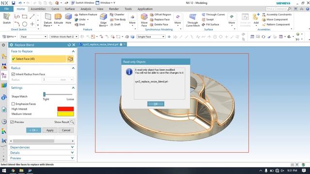The image size is (310, 174).
Task: Click the Shape Match slider handle
Action: [x=44, y=94]
